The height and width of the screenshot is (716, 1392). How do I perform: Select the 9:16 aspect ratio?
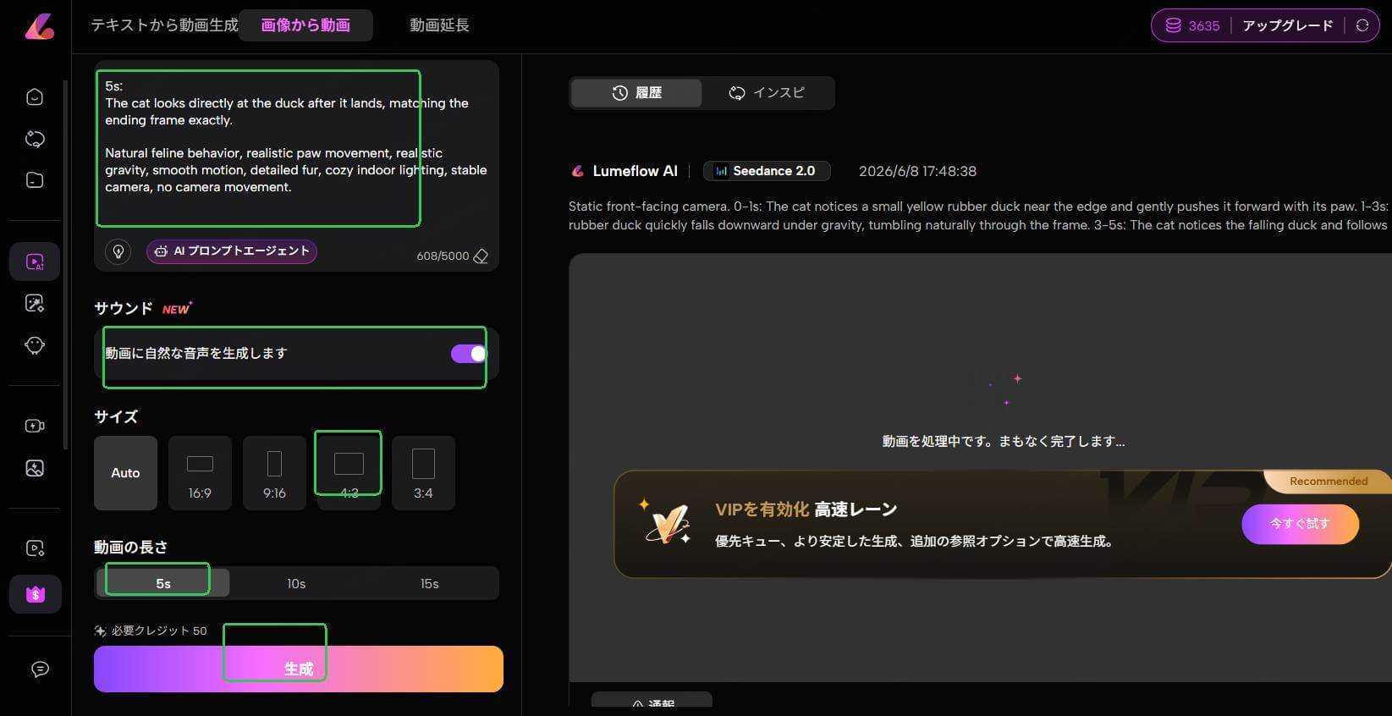(x=274, y=473)
